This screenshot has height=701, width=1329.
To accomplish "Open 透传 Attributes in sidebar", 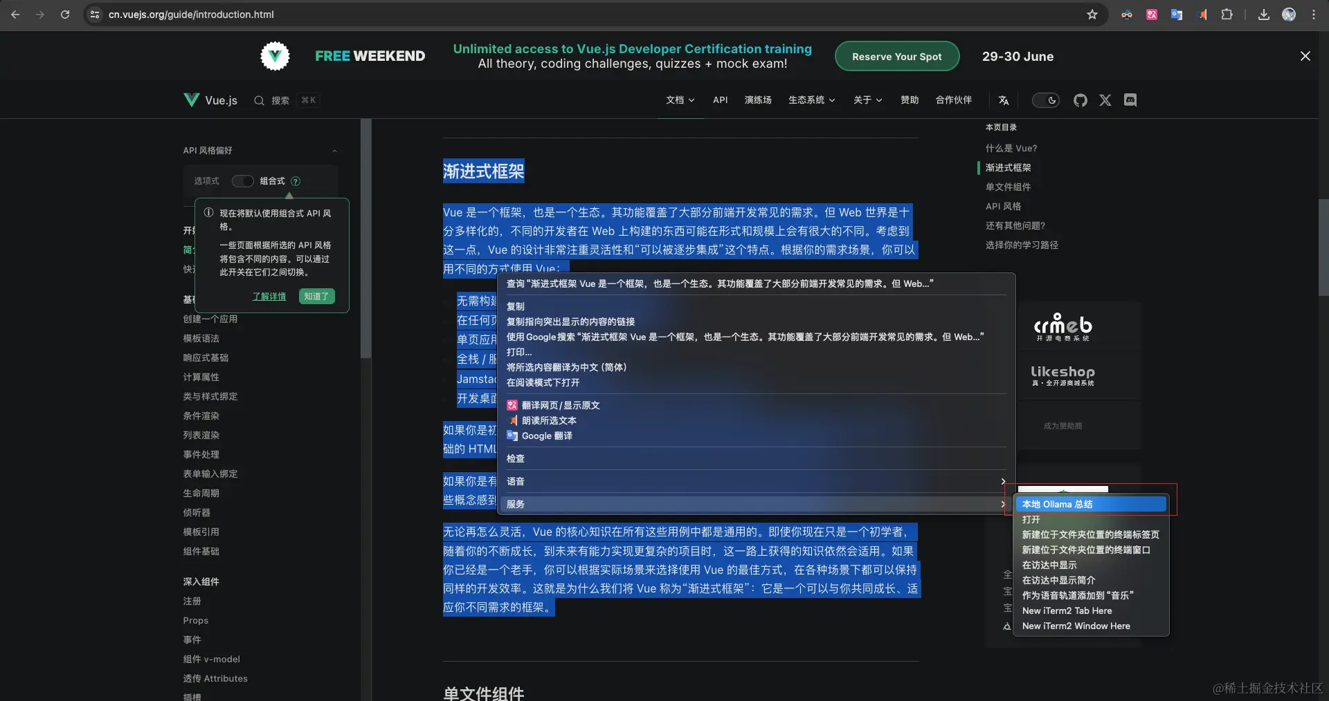I will (215, 679).
